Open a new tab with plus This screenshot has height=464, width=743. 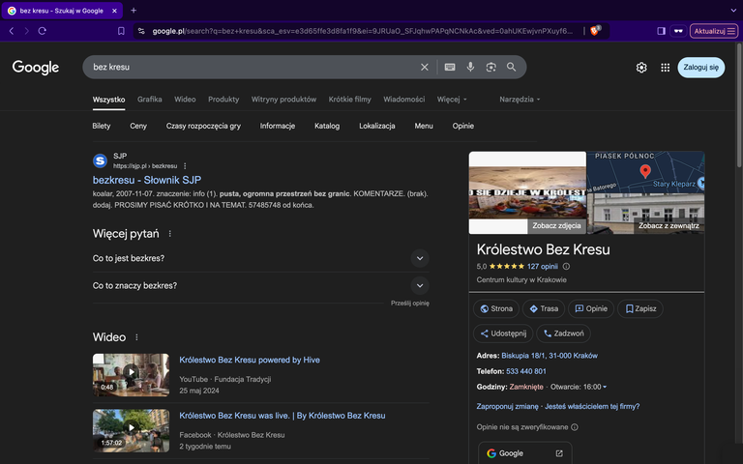134,10
